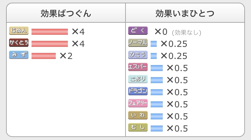
Task: Click the short blue bar beside ノーマル
Action: [x=154, y=44]
